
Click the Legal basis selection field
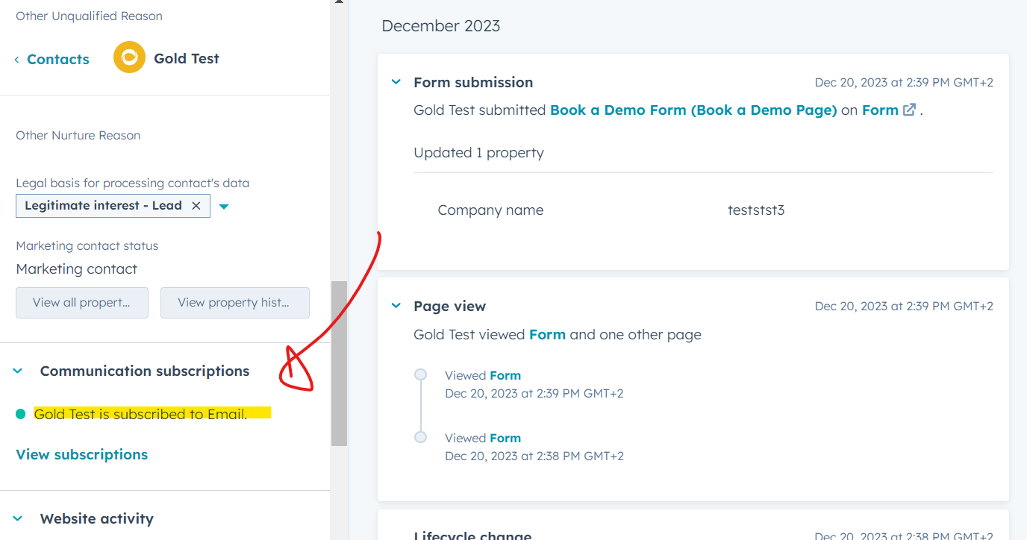pyautogui.click(x=103, y=206)
